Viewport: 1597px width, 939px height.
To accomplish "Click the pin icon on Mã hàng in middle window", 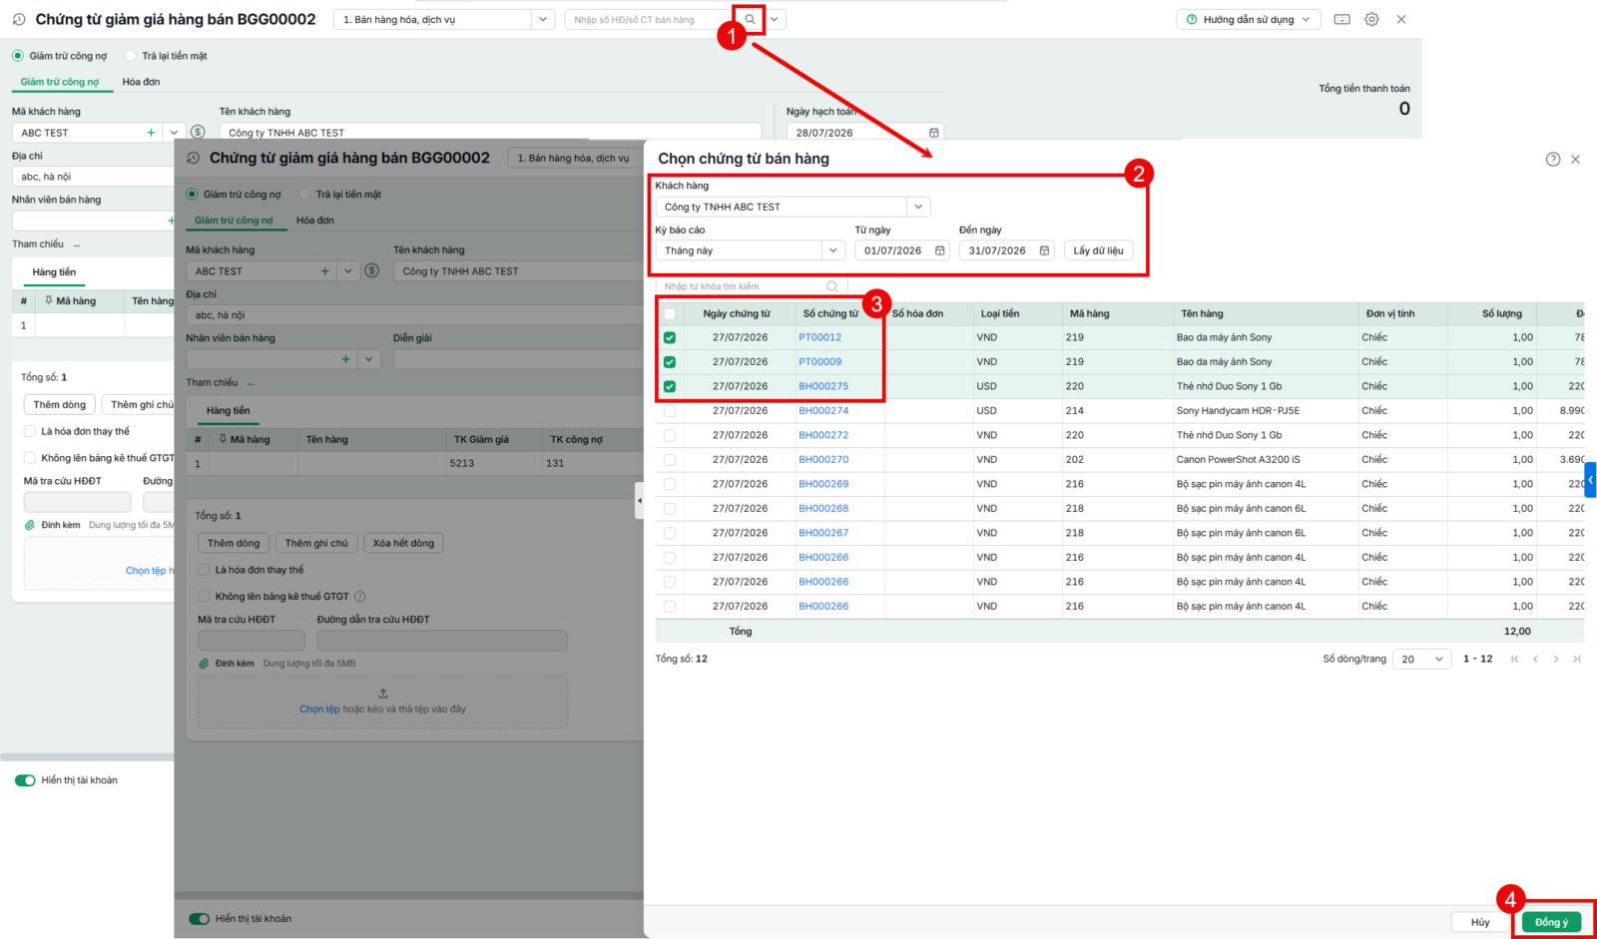I will pos(223,439).
